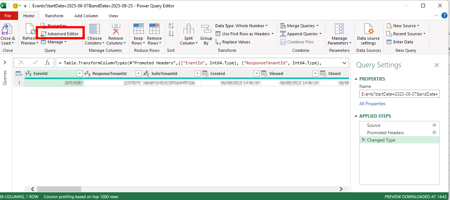Select the Promoted Headers applied step
The width and height of the screenshot is (450, 200).
click(x=400, y=132)
